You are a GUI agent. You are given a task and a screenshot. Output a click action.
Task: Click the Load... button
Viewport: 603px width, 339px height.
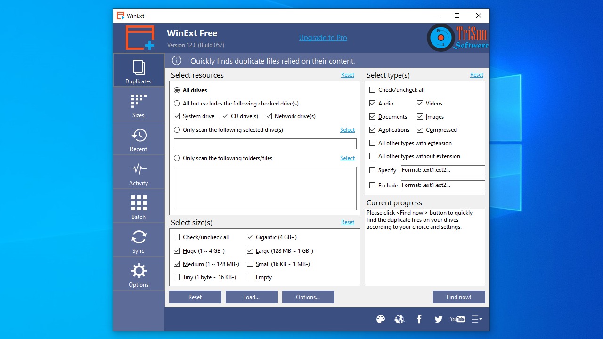[252, 297]
